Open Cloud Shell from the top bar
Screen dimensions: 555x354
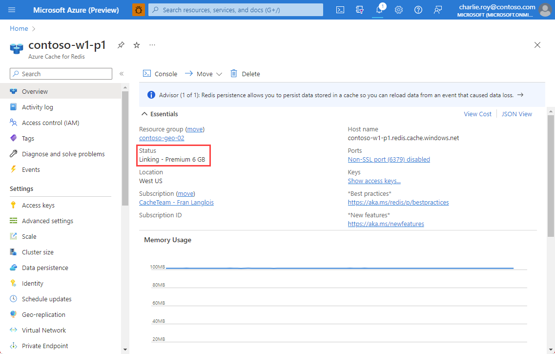click(340, 10)
